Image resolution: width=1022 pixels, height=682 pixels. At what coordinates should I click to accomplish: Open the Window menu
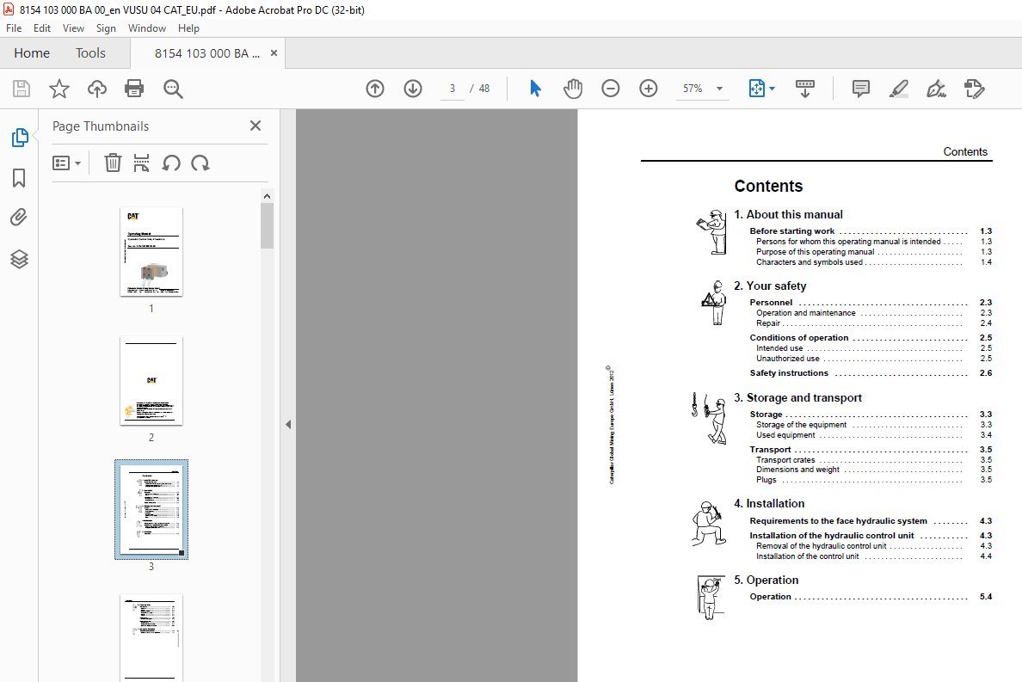[146, 28]
